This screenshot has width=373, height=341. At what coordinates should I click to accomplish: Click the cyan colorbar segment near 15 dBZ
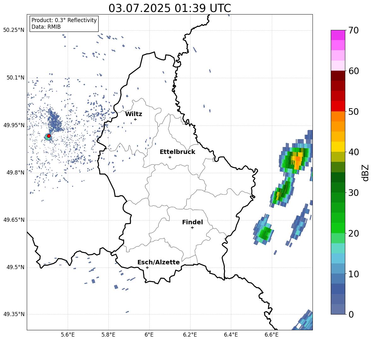coord(338,248)
